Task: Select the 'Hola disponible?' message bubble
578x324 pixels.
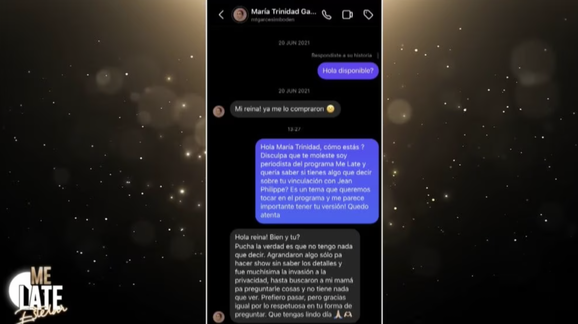Action: [348, 71]
